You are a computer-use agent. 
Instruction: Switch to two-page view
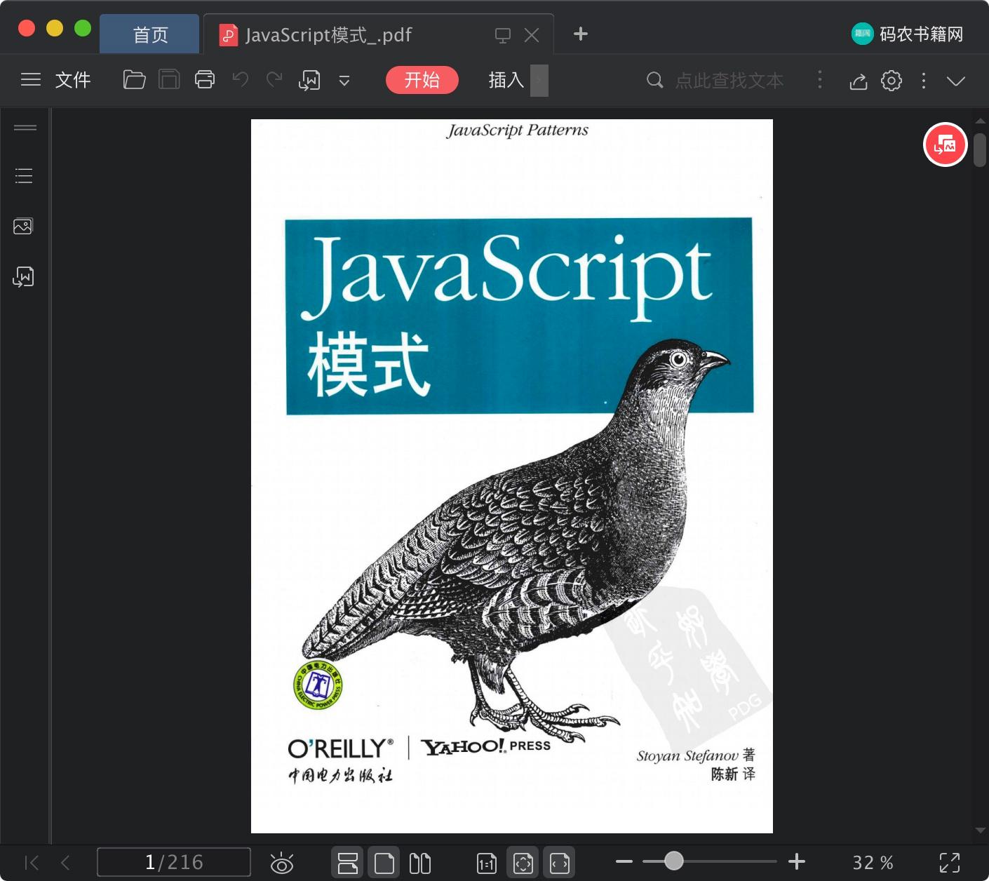click(419, 863)
